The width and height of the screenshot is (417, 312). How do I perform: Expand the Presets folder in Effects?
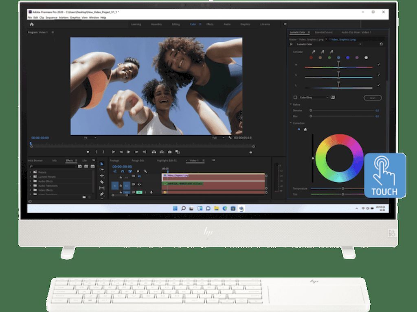pyautogui.click(x=31, y=172)
